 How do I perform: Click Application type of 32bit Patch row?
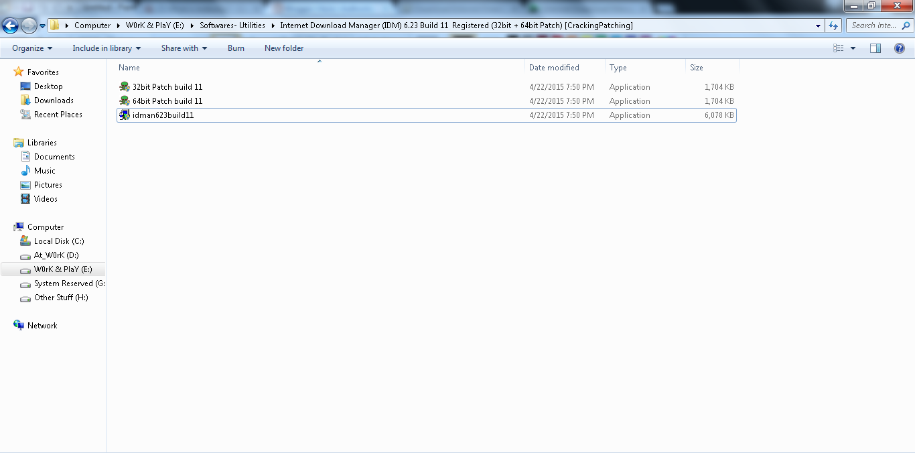[630, 87]
